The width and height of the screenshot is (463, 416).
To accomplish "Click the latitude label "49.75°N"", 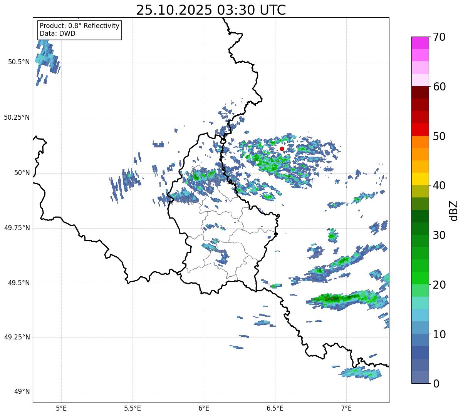I will pyautogui.click(x=17, y=228).
